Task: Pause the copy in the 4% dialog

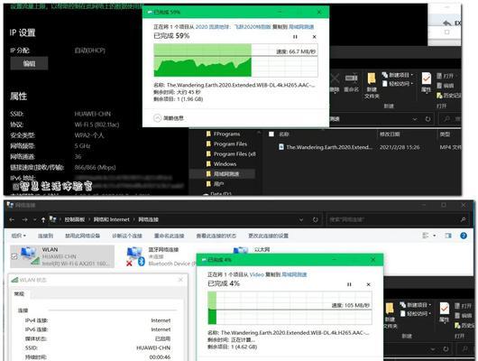Action: click(x=349, y=284)
